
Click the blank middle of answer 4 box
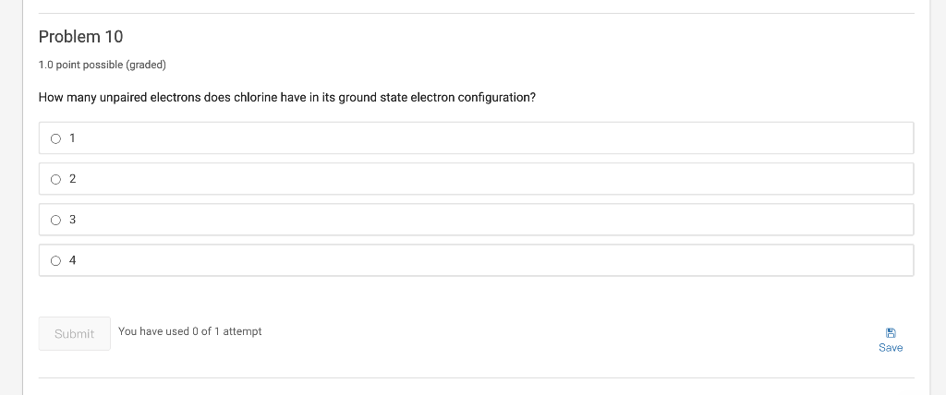[476, 260]
